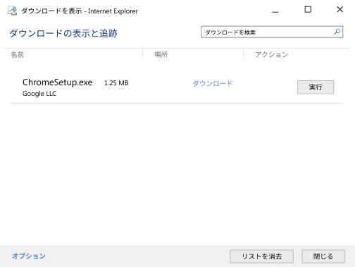Select the ChromeSetup.exe file name
Viewport: 355px width, 267px height.
pyautogui.click(x=57, y=82)
